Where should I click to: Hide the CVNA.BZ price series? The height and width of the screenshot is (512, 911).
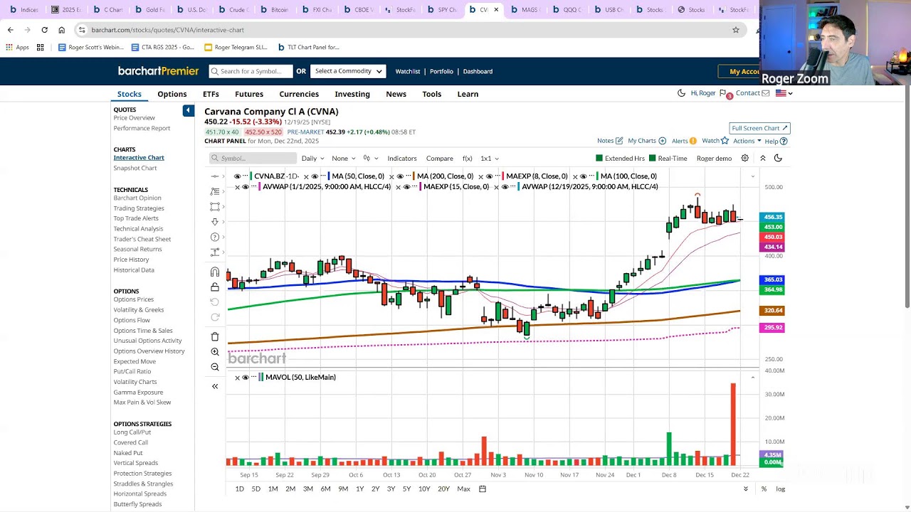tap(238, 176)
